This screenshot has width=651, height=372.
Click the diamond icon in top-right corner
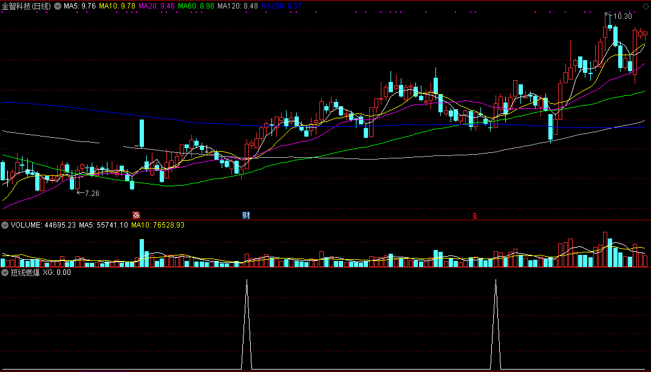tap(646, 6)
